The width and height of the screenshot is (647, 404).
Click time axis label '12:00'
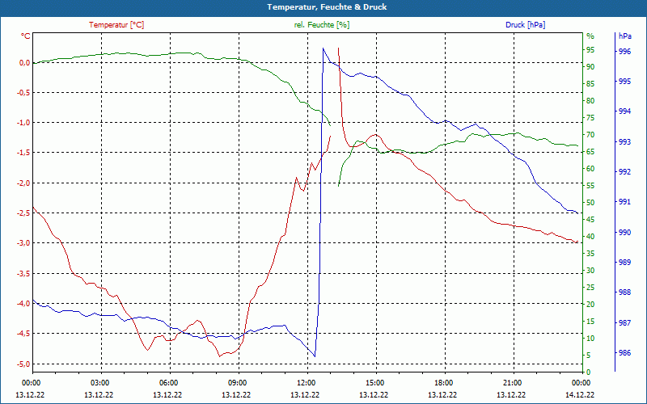click(306, 382)
